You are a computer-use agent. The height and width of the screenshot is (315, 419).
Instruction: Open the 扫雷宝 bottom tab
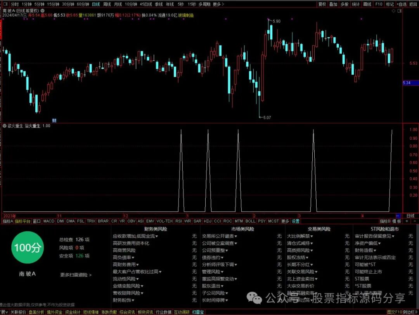[198, 312]
